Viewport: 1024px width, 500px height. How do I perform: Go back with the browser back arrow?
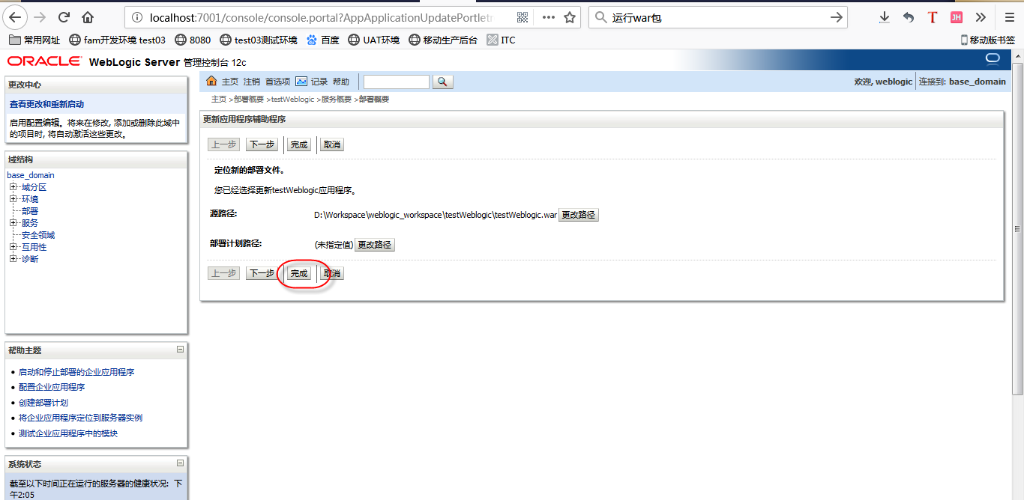coord(15,16)
